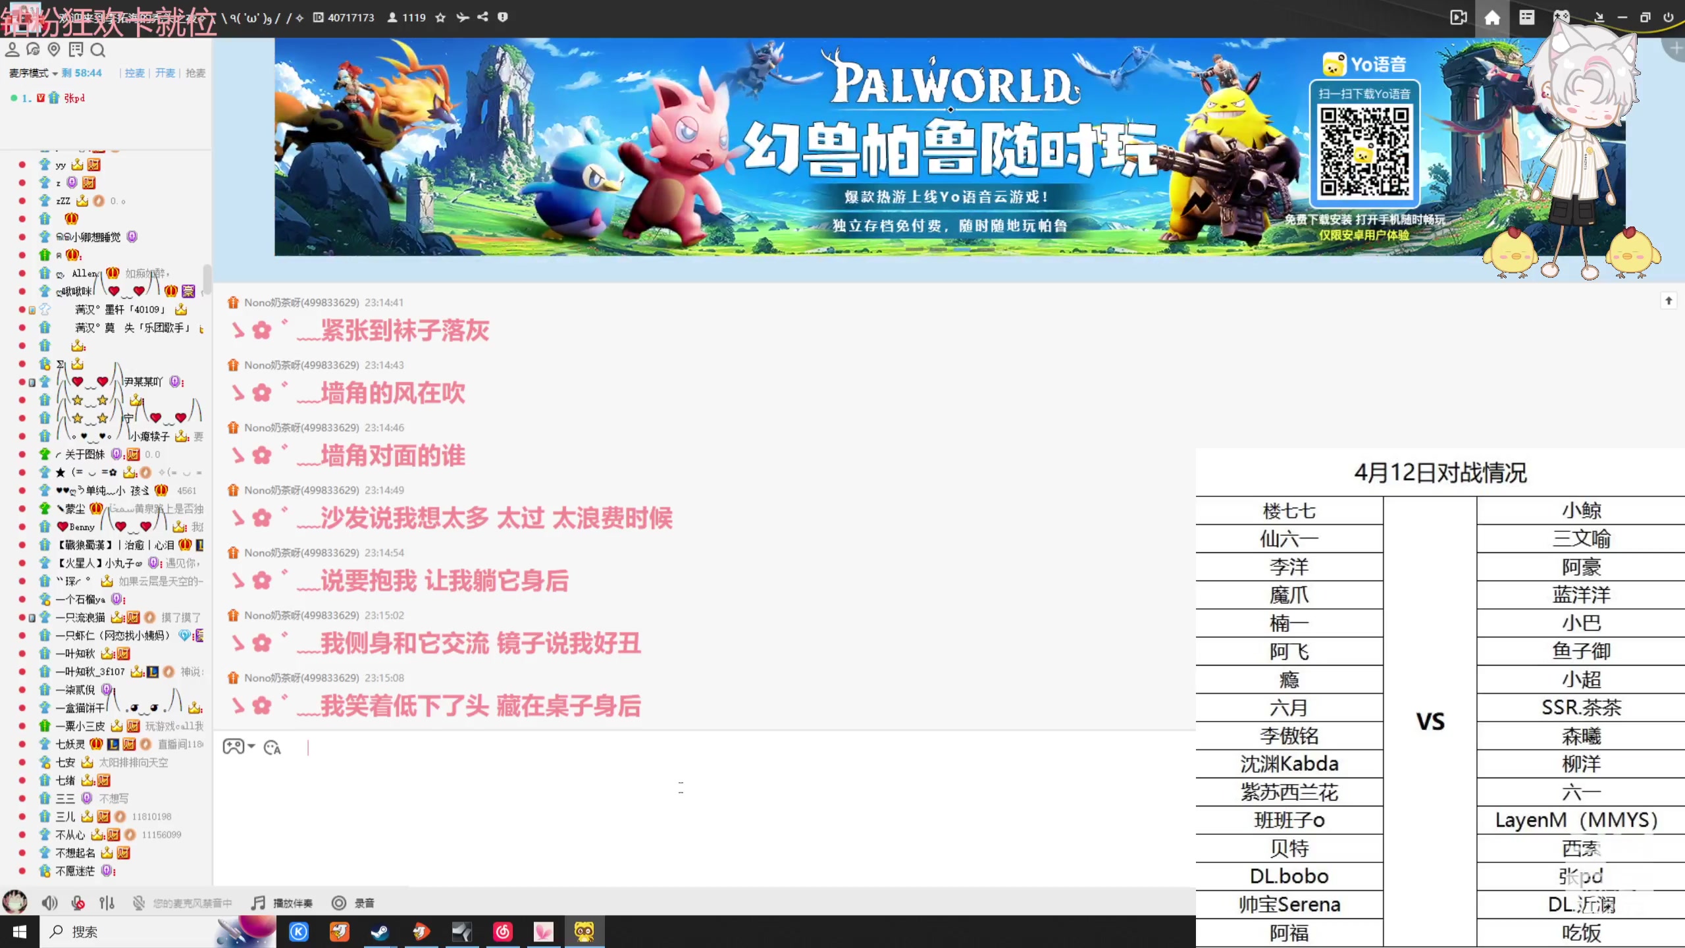This screenshot has width=1685, height=948.
Task: Select user 不想起名 in member list
Action: tap(75, 853)
